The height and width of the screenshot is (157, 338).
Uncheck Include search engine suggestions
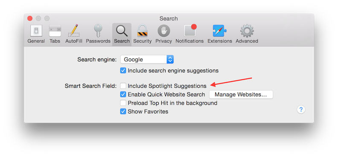[x=123, y=70]
